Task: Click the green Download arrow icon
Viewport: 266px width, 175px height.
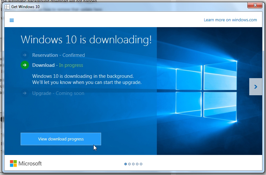Action: (25, 65)
